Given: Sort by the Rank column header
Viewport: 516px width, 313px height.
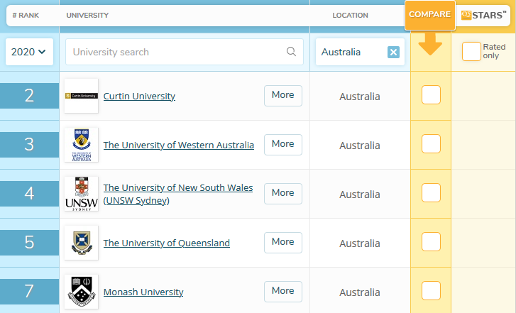Looking at the screenshot, I should pos(25,15).
